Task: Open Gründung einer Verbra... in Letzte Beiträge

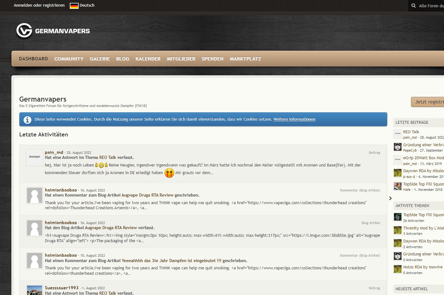Action: point(423,145)
